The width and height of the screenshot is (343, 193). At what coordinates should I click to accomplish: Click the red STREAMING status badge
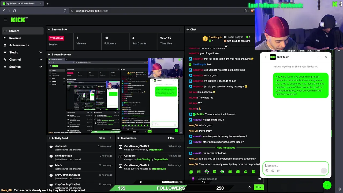[x=56, y=38]
